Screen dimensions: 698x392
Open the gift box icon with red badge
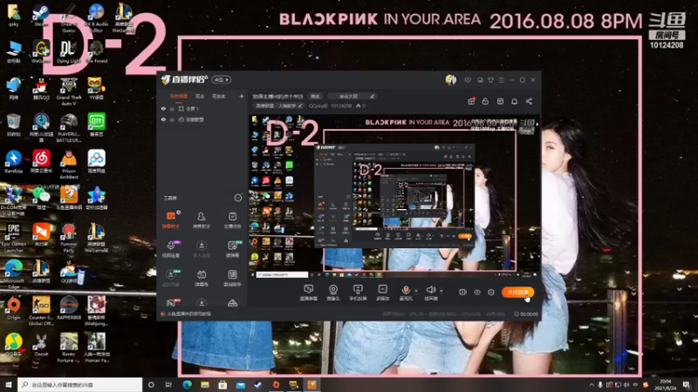[x=471, y=101]
